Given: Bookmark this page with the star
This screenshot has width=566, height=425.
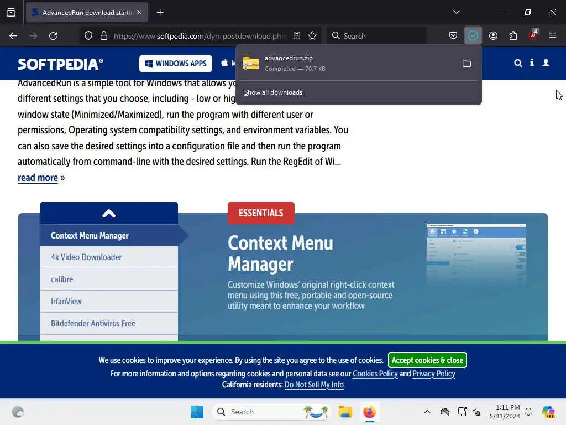Looking at the screenshot, I should (x=312, y=35).
